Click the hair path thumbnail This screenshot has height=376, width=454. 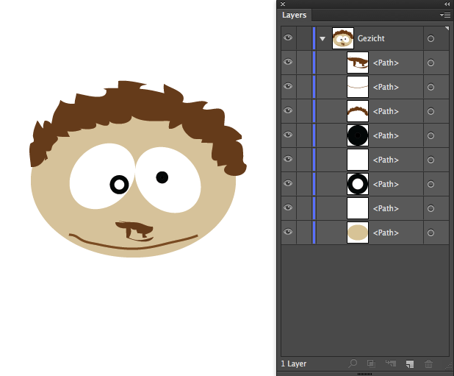358,111
